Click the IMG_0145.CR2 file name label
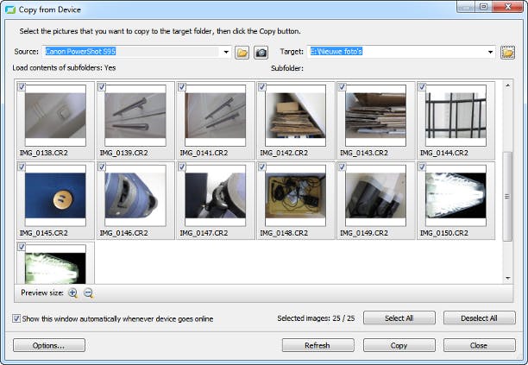The width and height of the screenshot is (528, 365). tap(44, 233)
